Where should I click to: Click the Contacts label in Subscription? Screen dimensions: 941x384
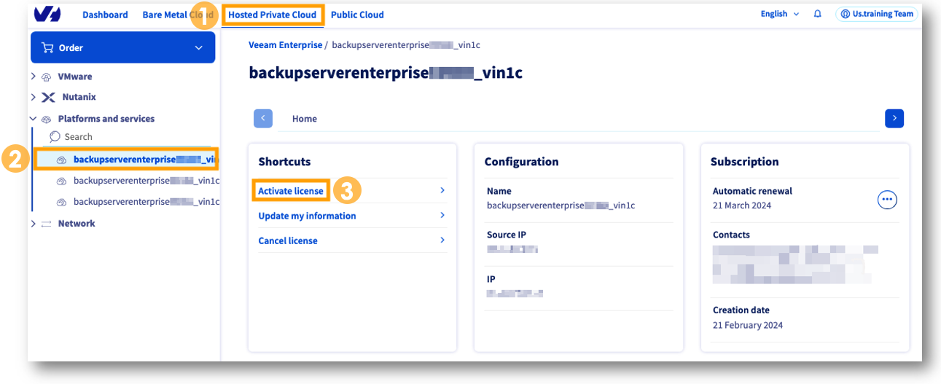click(x=731, y=235)
